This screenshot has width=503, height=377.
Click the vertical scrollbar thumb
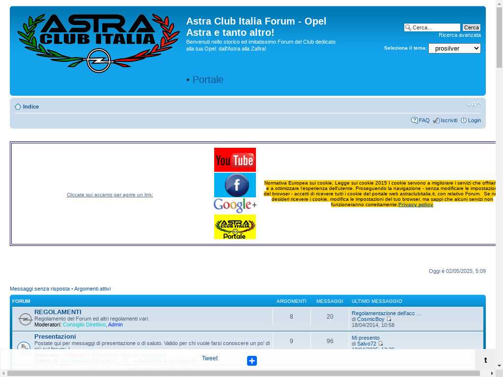[x=499, y=37]
